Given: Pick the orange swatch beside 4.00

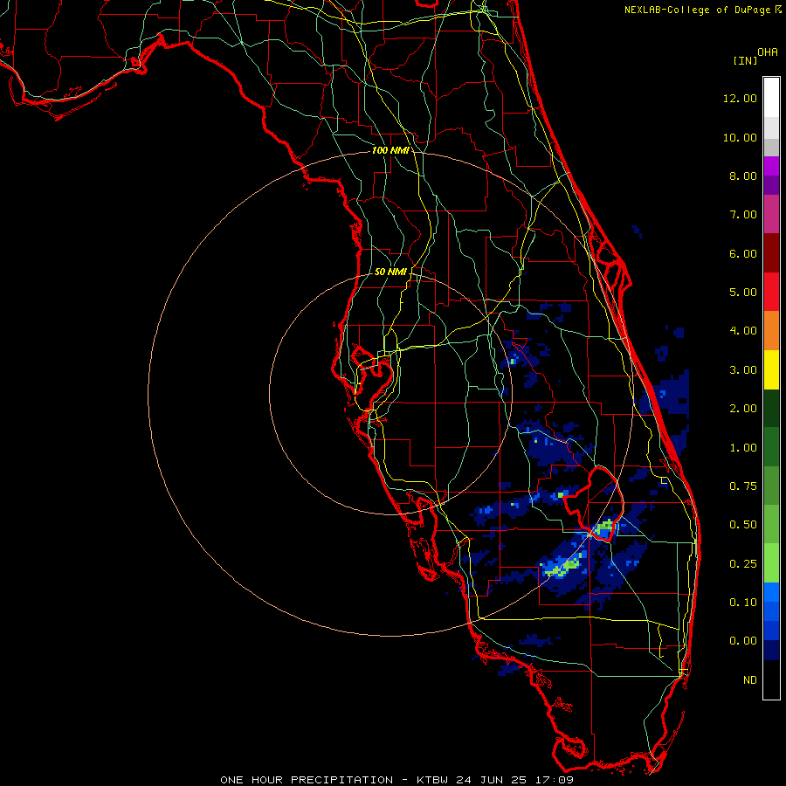Looking at the screenshot, I should pos(771,331).
